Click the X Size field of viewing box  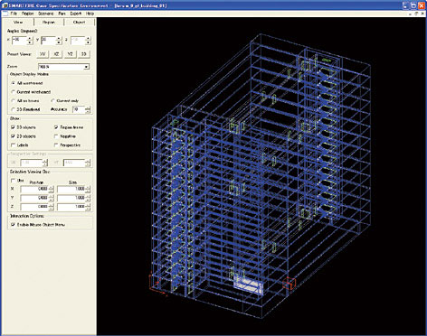coord(71,189)
